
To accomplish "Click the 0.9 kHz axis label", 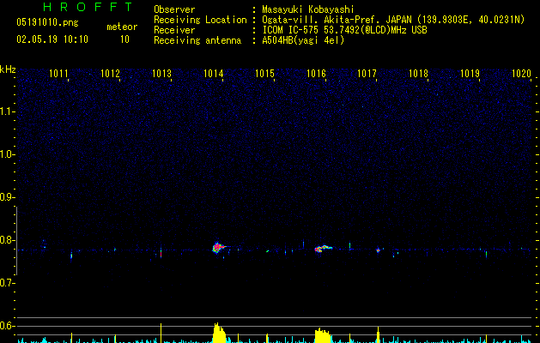I will [x=8, y=197].
